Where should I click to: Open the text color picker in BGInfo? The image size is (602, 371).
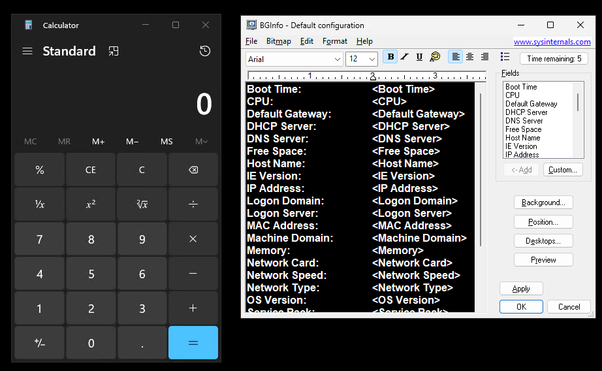coord(435,57)
